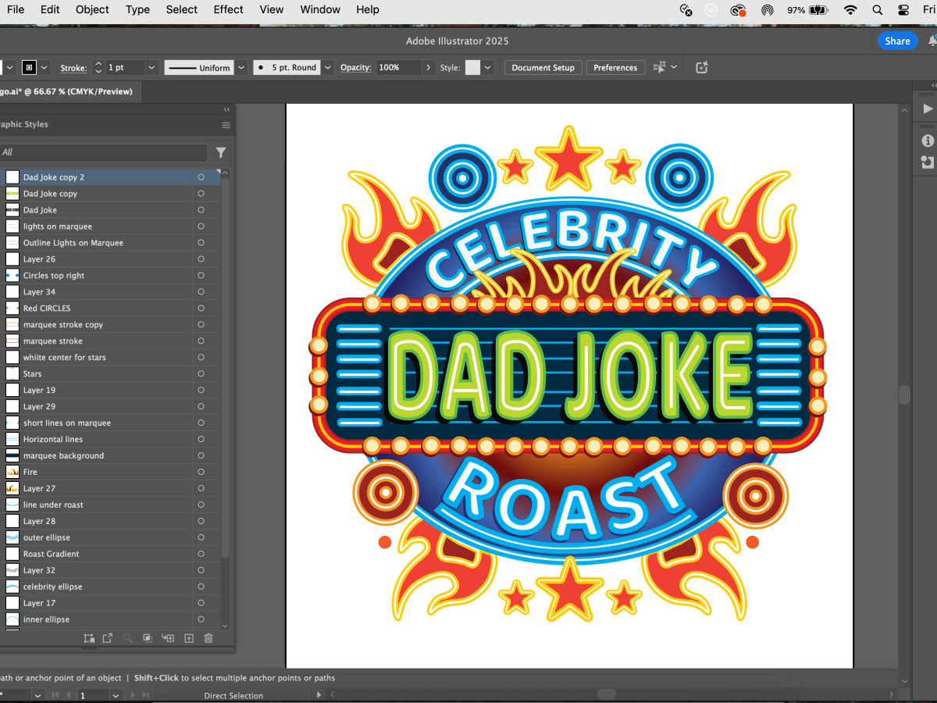Click Make/Release Clipping Mask icon
Viewport: 937px width, 703px height.
(148, 638)
